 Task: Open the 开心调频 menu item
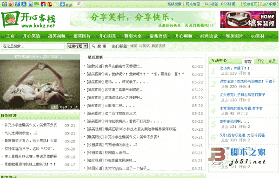(184, 36)
